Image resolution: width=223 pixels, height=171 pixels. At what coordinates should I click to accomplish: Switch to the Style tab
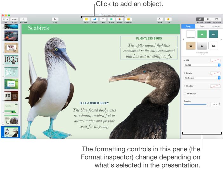tap(188, 26)
